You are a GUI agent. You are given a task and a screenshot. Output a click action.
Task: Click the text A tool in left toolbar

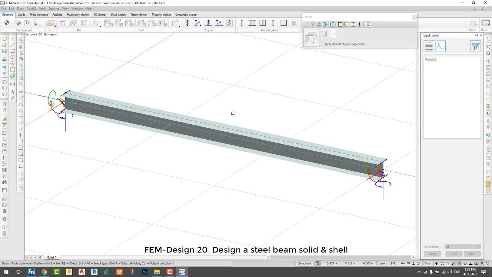12,92
